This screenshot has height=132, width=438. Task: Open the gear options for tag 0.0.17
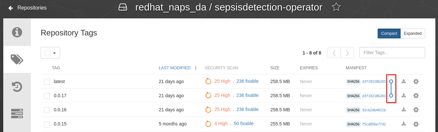point(416,96)
